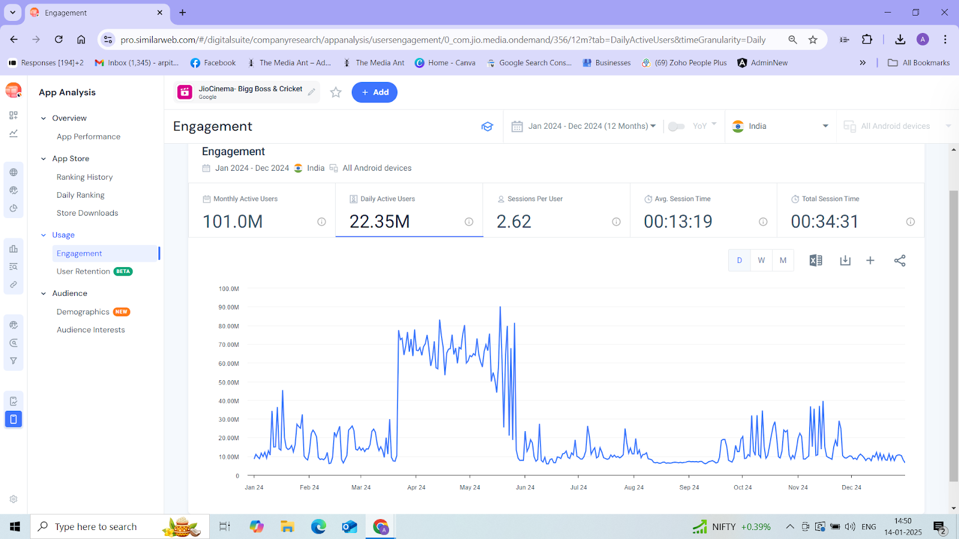Open info tooltip for Total Session Time

(910, 222)
